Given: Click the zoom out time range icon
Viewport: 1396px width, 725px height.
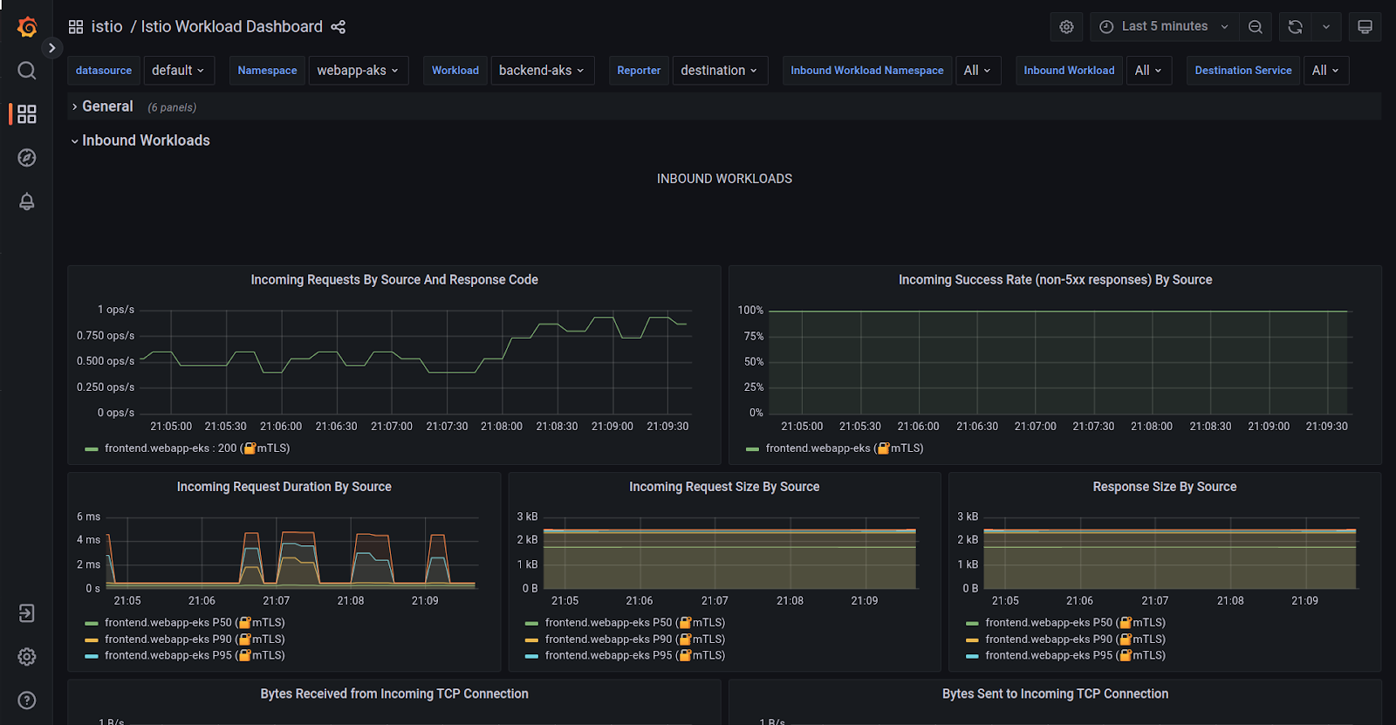Looking at the screenshot, I should coord(1255,27).
